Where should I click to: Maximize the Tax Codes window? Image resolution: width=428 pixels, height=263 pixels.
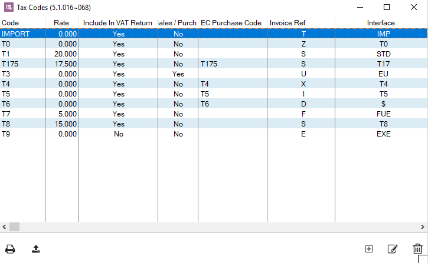387,7
